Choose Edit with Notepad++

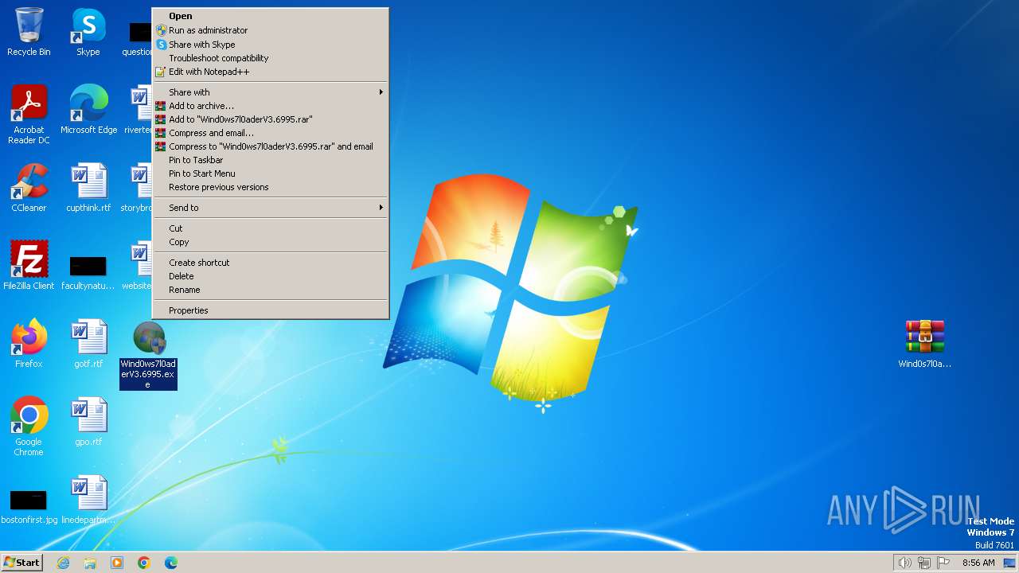[x=270, y=72]
